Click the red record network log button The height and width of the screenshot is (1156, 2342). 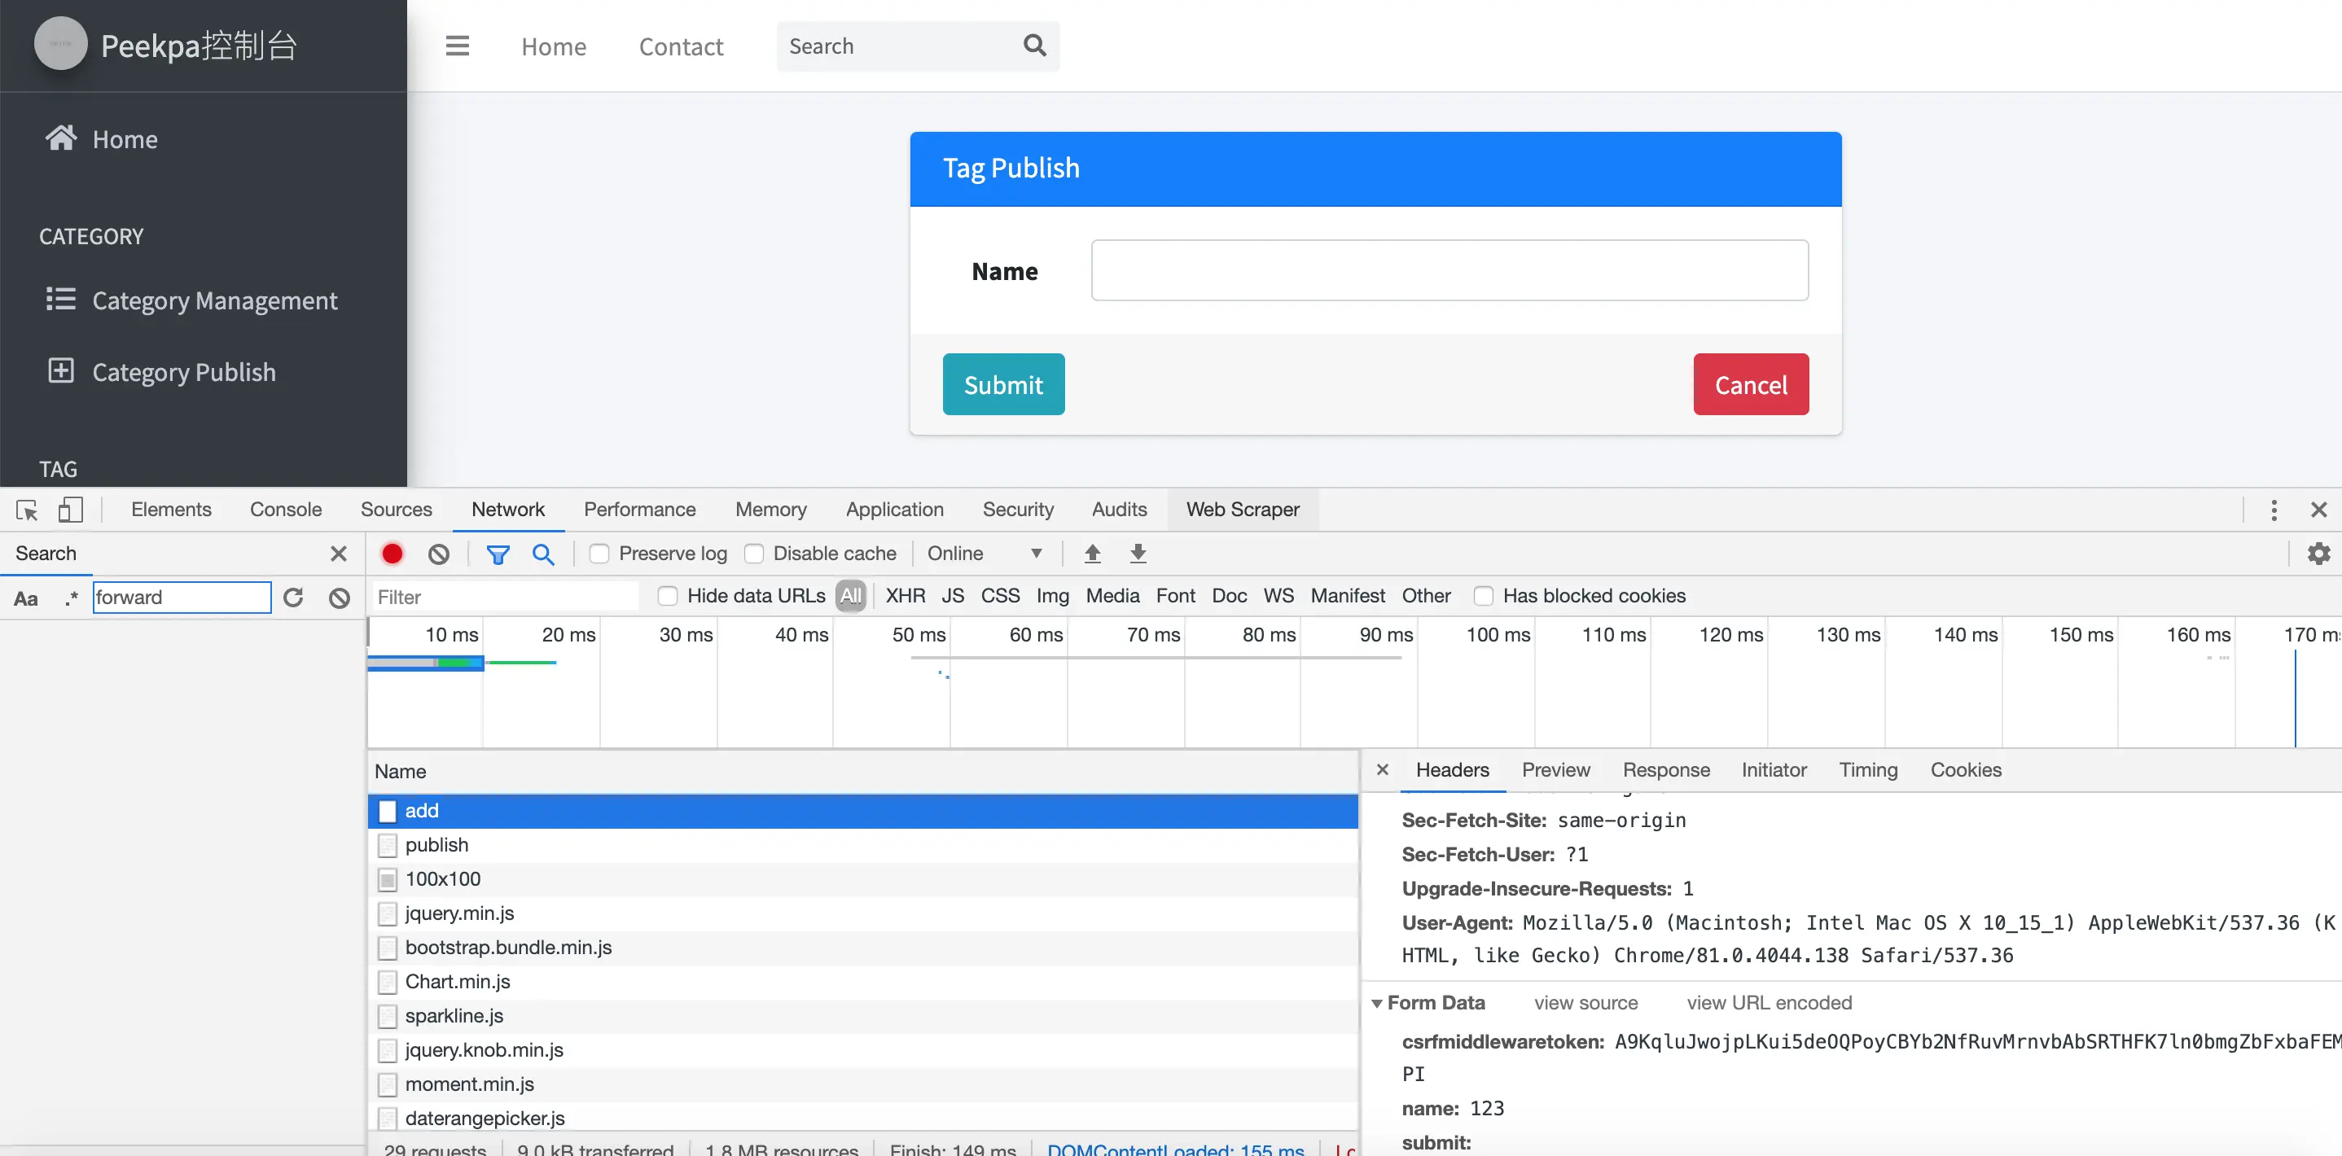point(392,554)
